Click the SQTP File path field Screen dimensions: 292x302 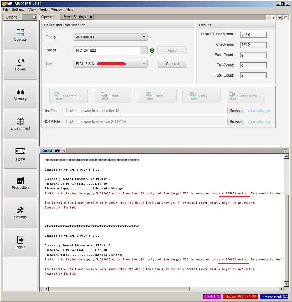pos(144,121)
